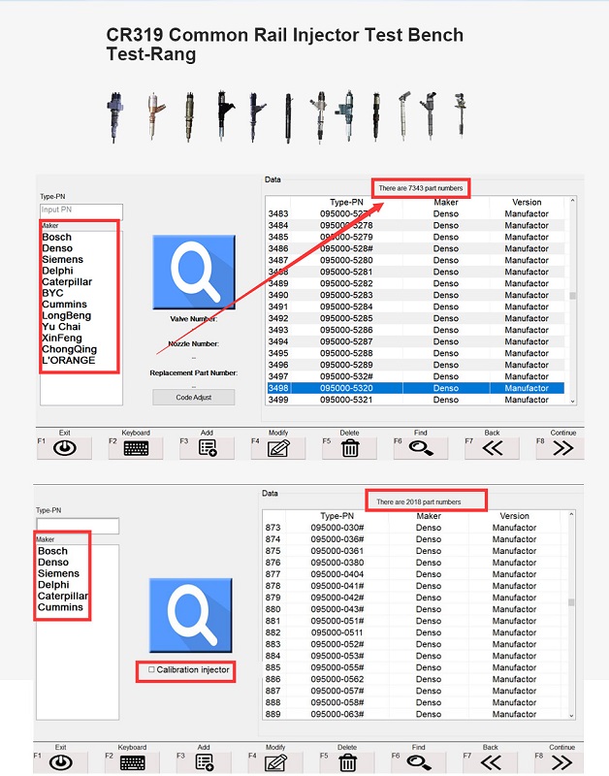609x776 pixels.
Task: Click up arrow of lower data table scrollbar
Action: pyautogui.click(x=571, y=515)
